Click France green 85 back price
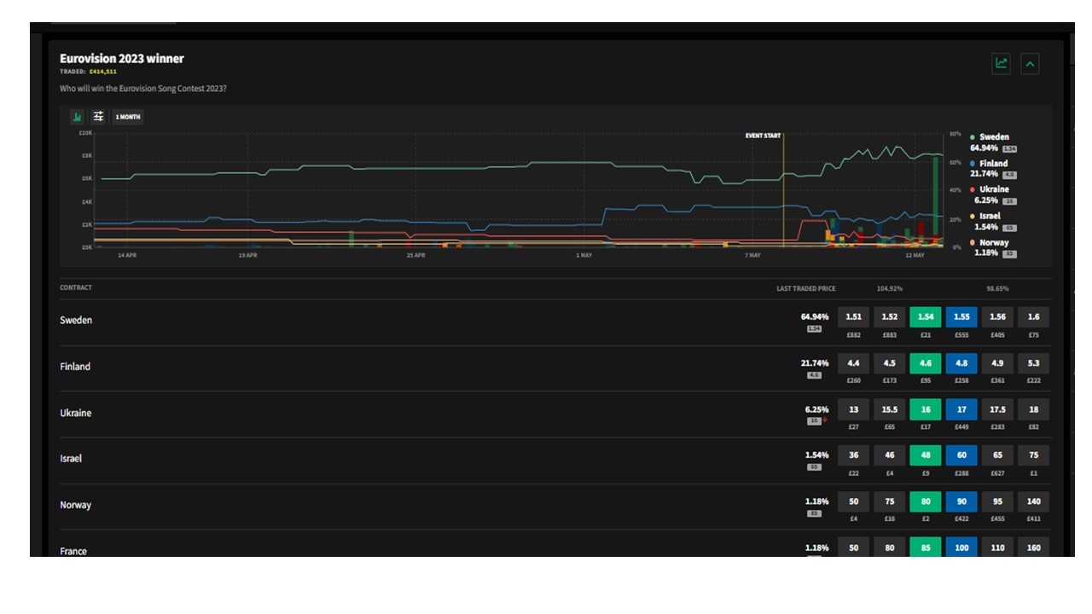Screen dimensions: 1092x614 (926, 547)
